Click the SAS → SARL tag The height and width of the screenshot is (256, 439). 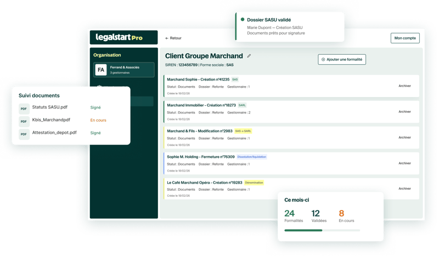pyautogui.click(x=243, y=131)
